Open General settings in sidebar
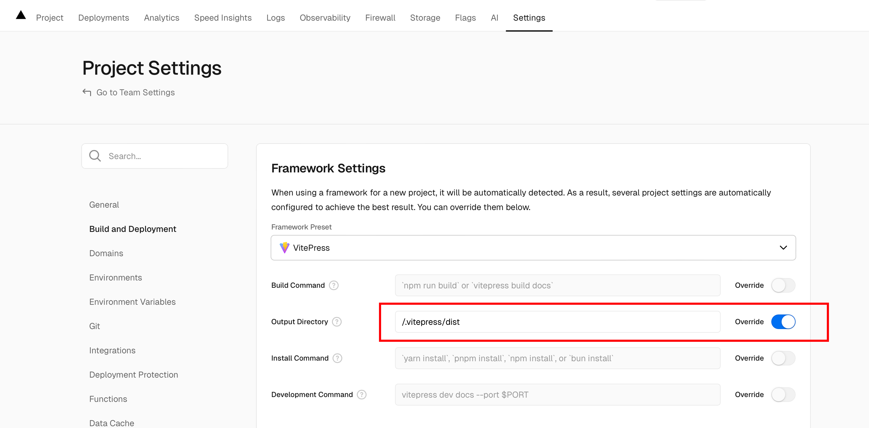The width and height of the screenshot is (869, 428). pos(104,205)
